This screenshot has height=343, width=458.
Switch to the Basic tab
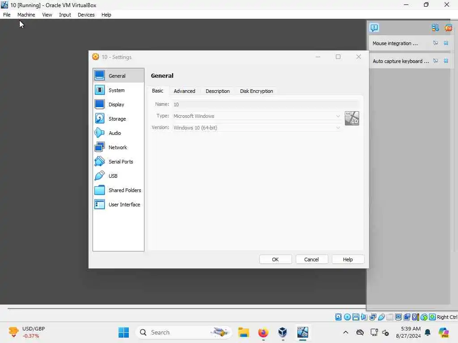pos(157,91)
